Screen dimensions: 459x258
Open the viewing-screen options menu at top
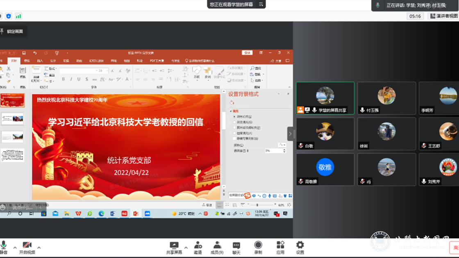tap(261, 5)
